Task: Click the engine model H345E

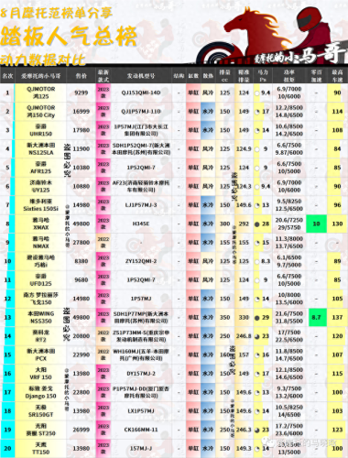Action: [141, 224]
